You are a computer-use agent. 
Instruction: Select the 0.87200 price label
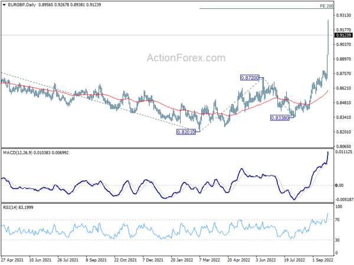250,78
